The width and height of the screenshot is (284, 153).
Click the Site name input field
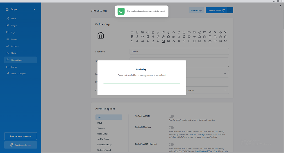coord(179,51)
